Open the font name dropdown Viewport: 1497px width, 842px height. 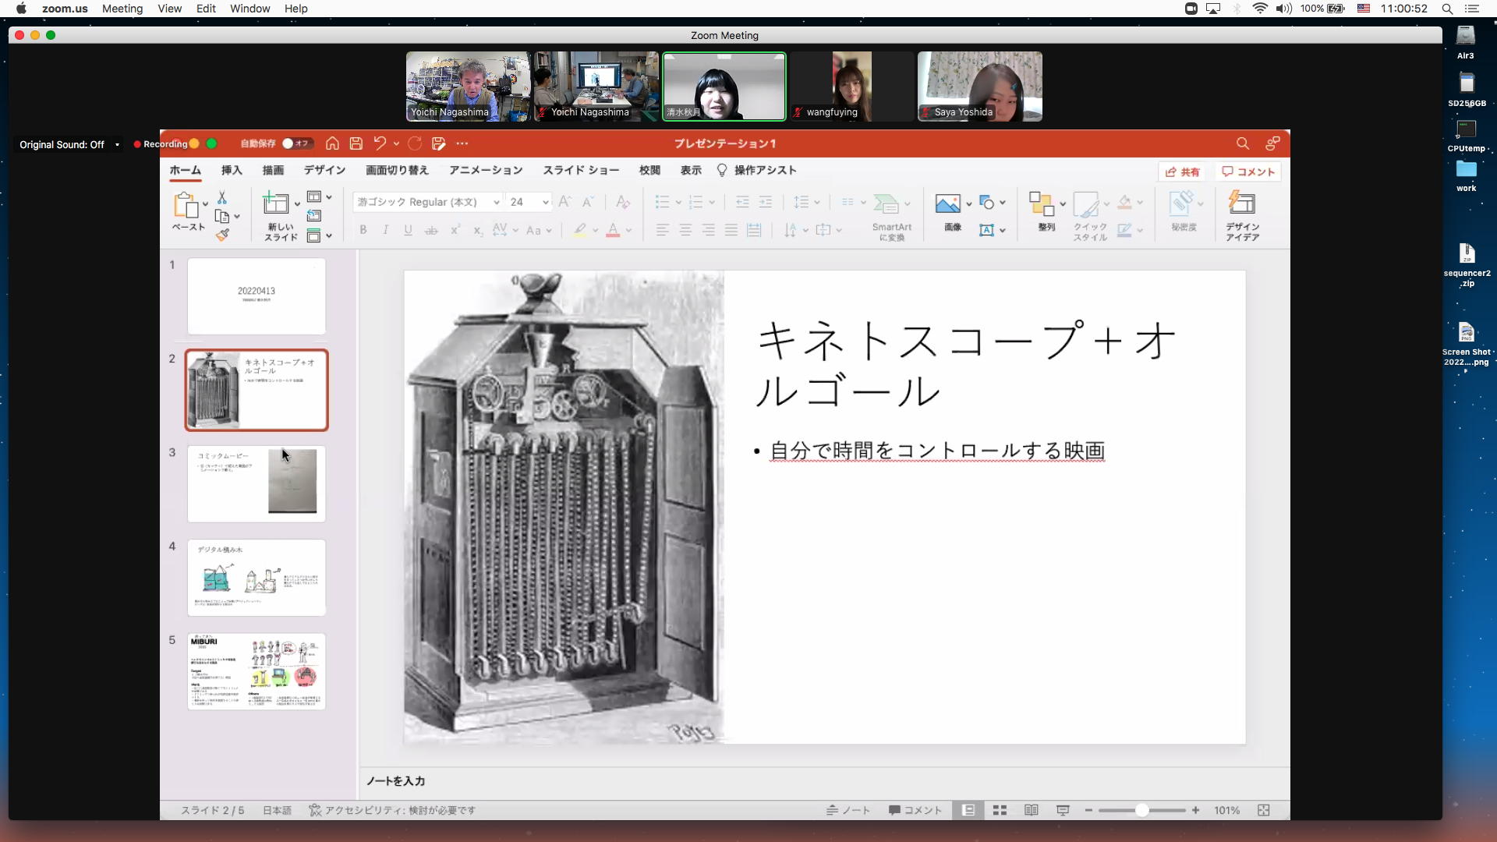496,203
